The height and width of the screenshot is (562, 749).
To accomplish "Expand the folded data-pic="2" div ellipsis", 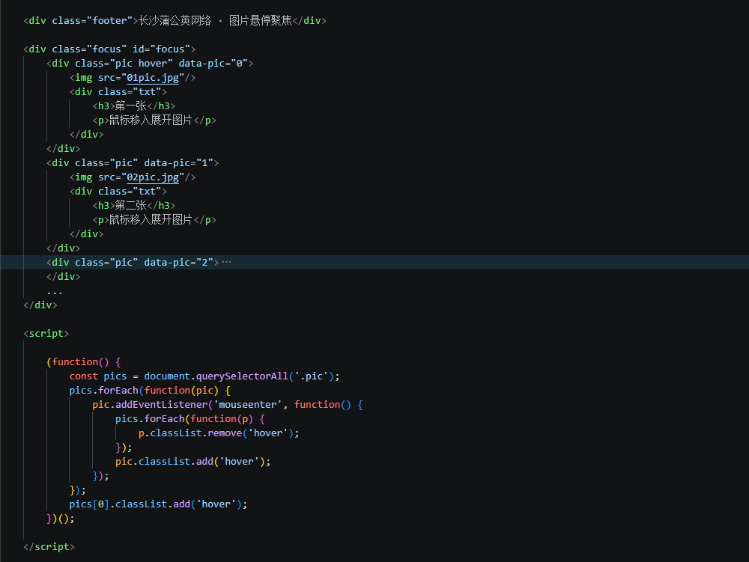I will point(226,262).
